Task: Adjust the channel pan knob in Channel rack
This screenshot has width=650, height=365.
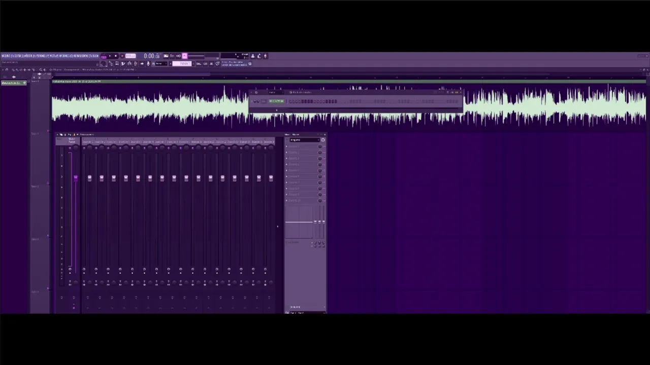Action: [x=255, y=101]
